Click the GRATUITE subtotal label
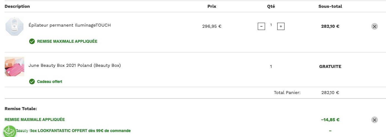Image resolution: width=386 pixels, height=137 pixels. pyautogui.click(x=330, y=67)
